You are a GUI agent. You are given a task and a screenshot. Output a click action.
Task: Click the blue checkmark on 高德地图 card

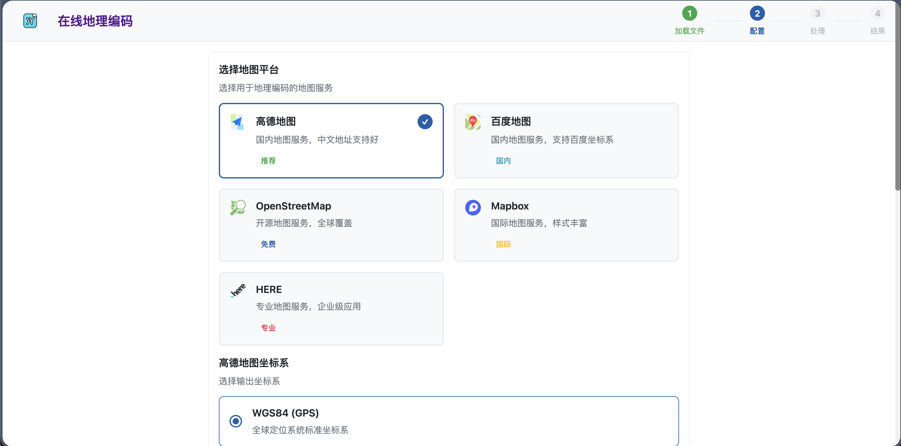[425, 122]
